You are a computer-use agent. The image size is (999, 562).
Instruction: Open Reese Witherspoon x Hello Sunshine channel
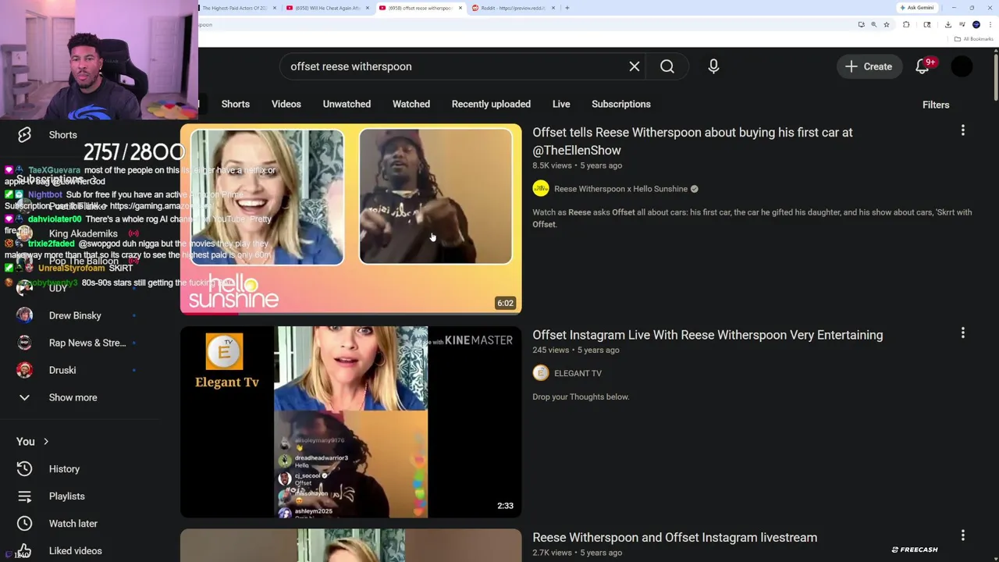click(620, 189)
